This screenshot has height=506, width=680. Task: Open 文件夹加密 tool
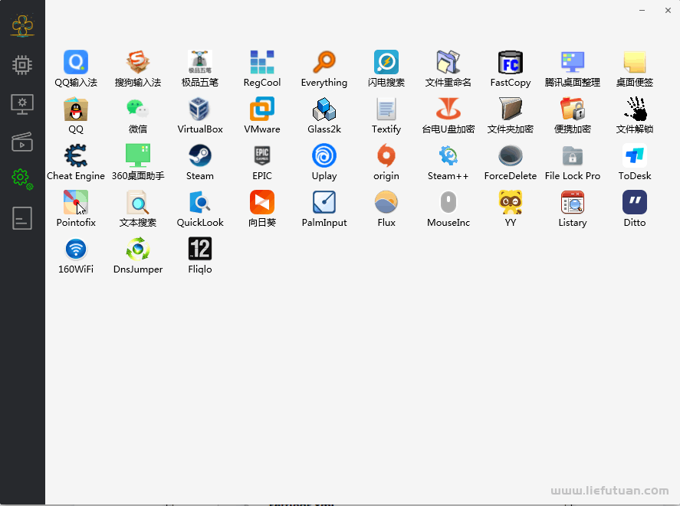click(511, 109)
